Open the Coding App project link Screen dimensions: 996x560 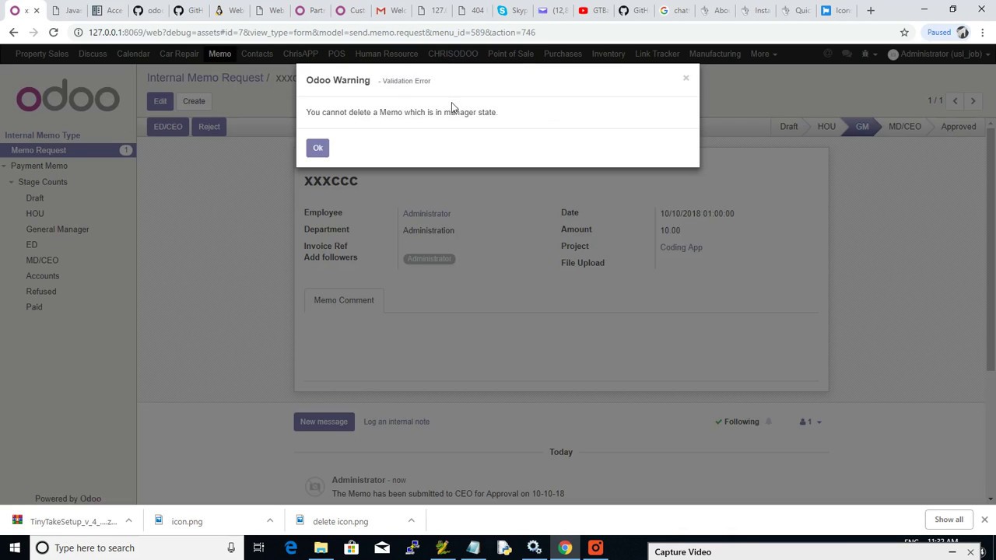click(x=681, y=247)
